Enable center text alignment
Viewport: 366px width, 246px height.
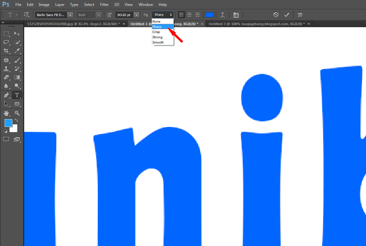(x=189, y=15)
